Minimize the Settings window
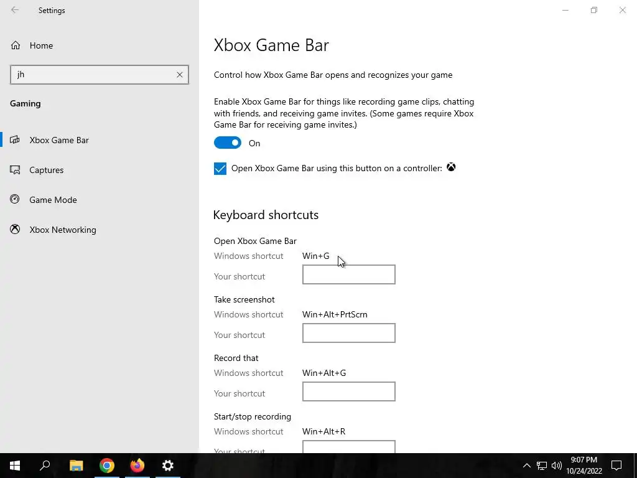 point(565,10)
